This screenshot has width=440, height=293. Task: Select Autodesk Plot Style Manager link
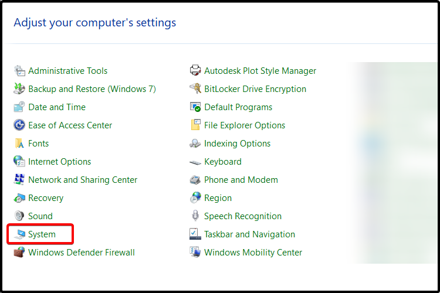coord(260,71)
